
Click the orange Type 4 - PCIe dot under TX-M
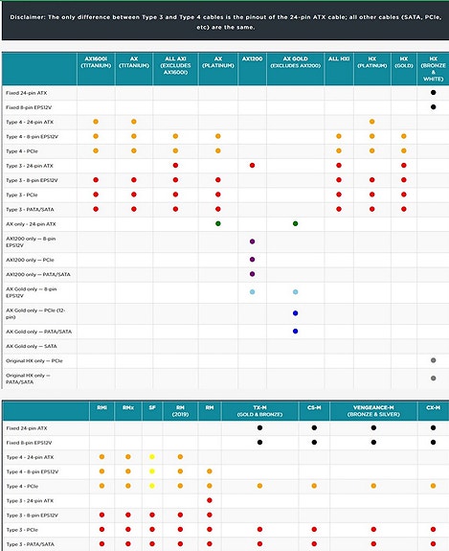pos(259,486)
